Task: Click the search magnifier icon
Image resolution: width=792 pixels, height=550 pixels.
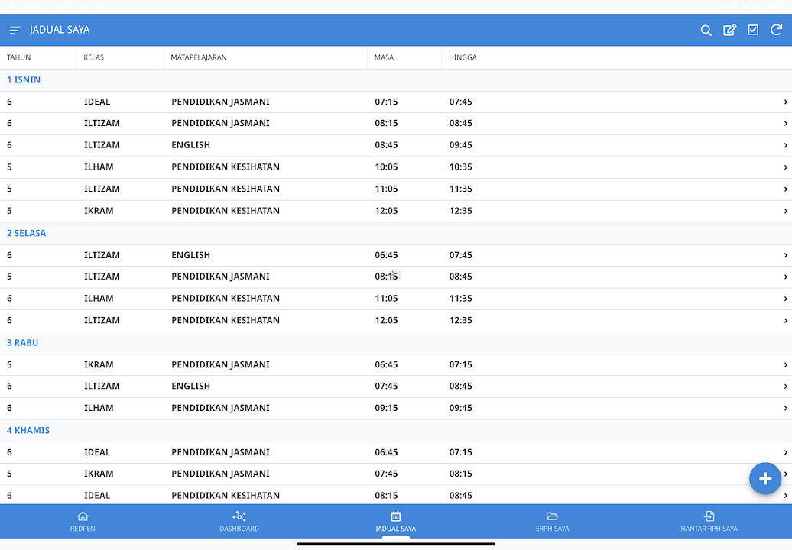Action: (706, 31)
